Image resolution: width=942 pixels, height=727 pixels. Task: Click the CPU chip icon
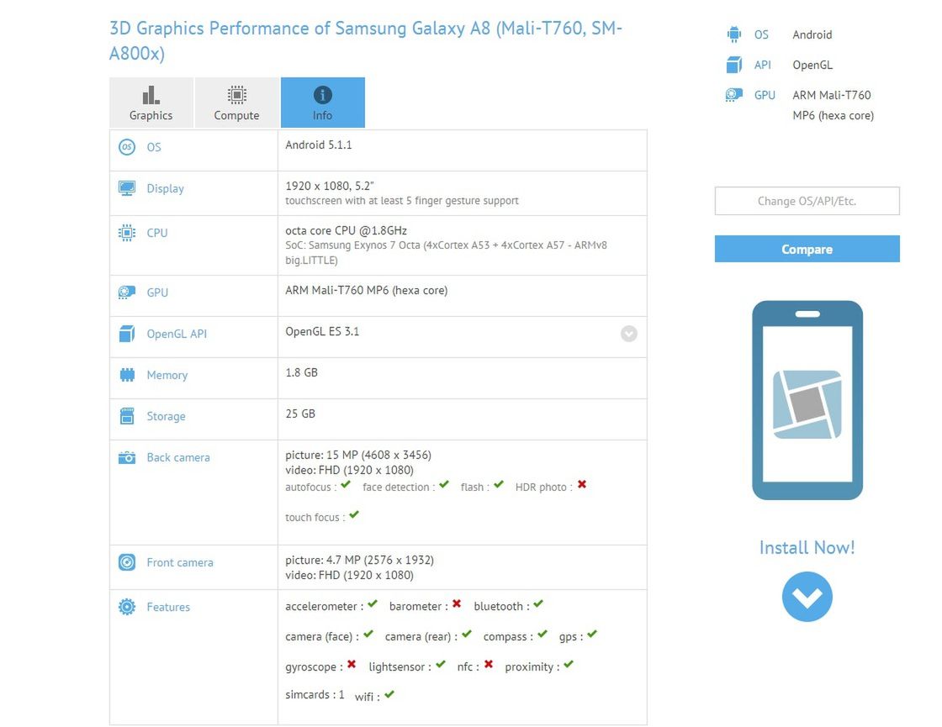(127, 233)
